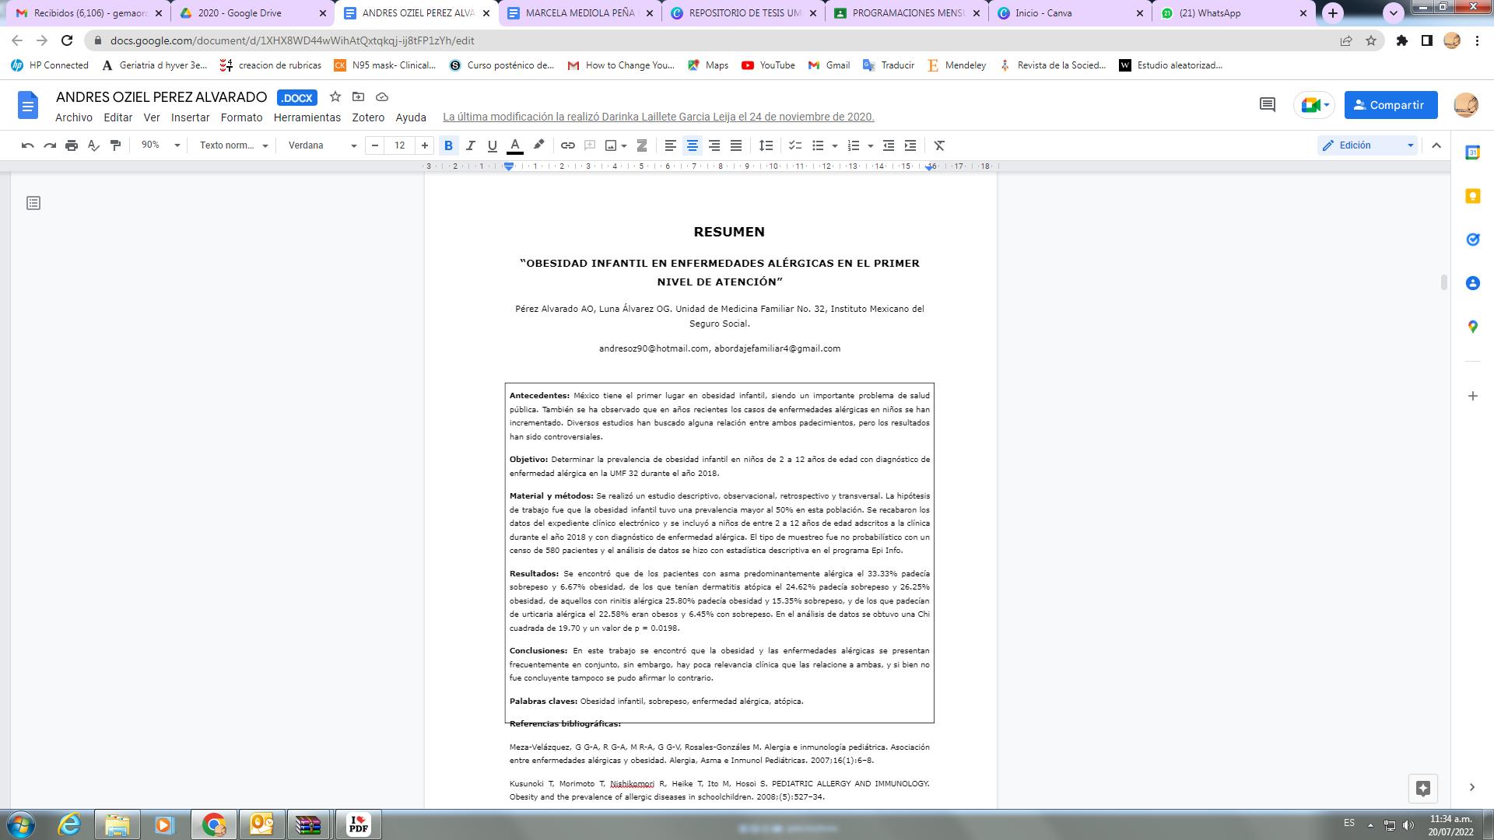View the document cloud status icon
Viewport: 1494px width, 840px height.
click(382, 96)
